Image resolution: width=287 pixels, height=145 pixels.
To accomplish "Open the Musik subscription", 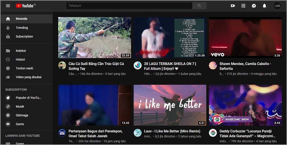I will [27, 106].
